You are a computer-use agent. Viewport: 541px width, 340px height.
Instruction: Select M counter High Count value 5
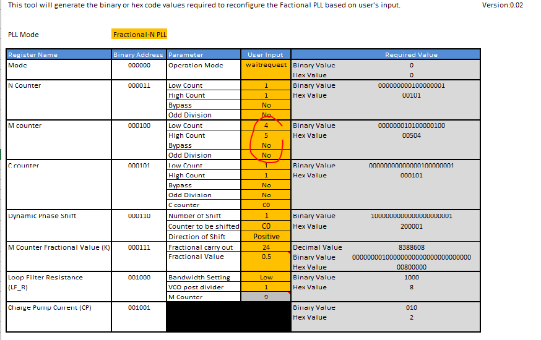coord(266,135)
